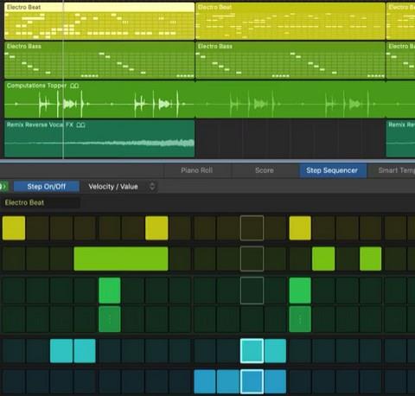Enable step 16 in yellow top row
Viewport: 415px width, 396px height.
click(x=371, y=228)
